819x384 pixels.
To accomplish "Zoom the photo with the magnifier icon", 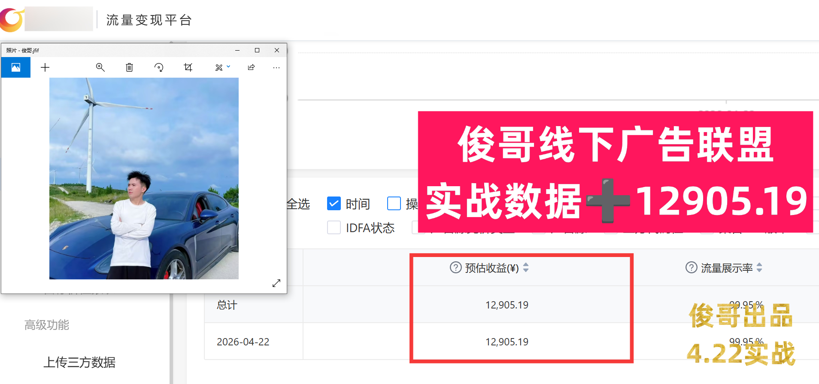I will point(100,67).
